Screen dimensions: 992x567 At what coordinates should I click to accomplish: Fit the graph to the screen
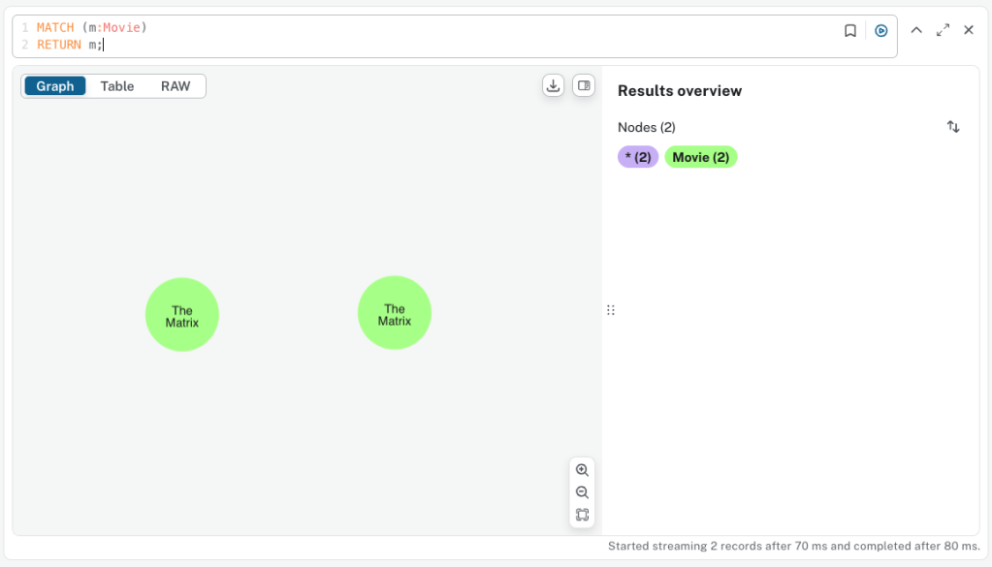(x=582, y=515)
